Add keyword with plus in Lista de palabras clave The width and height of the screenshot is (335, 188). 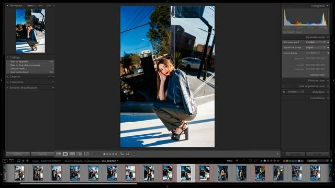pyautogui.click(x=284, y=86)
